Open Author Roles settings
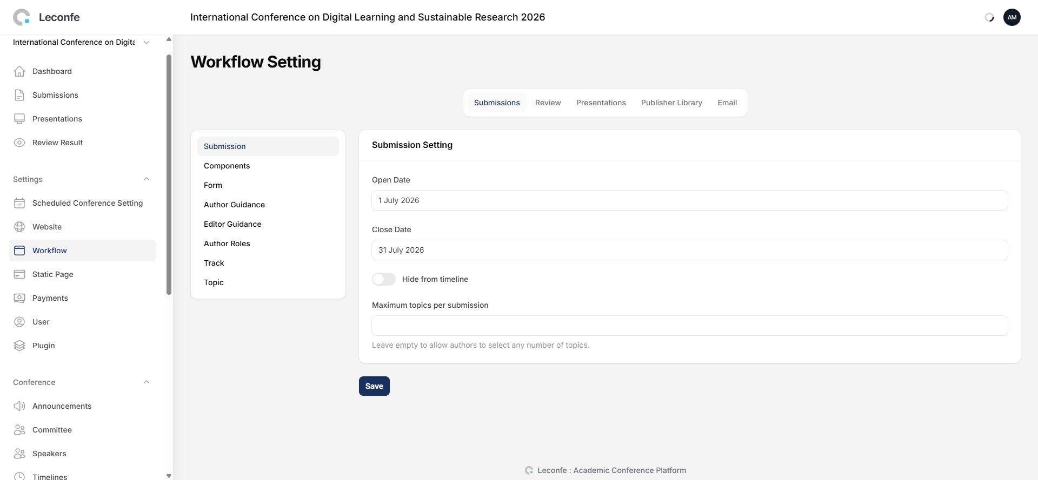1038x480 pixels. pyautogui.click(x=268, y=244)
